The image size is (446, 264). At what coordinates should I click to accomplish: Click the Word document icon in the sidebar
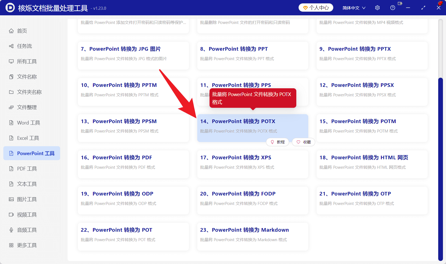click(11, 123)
